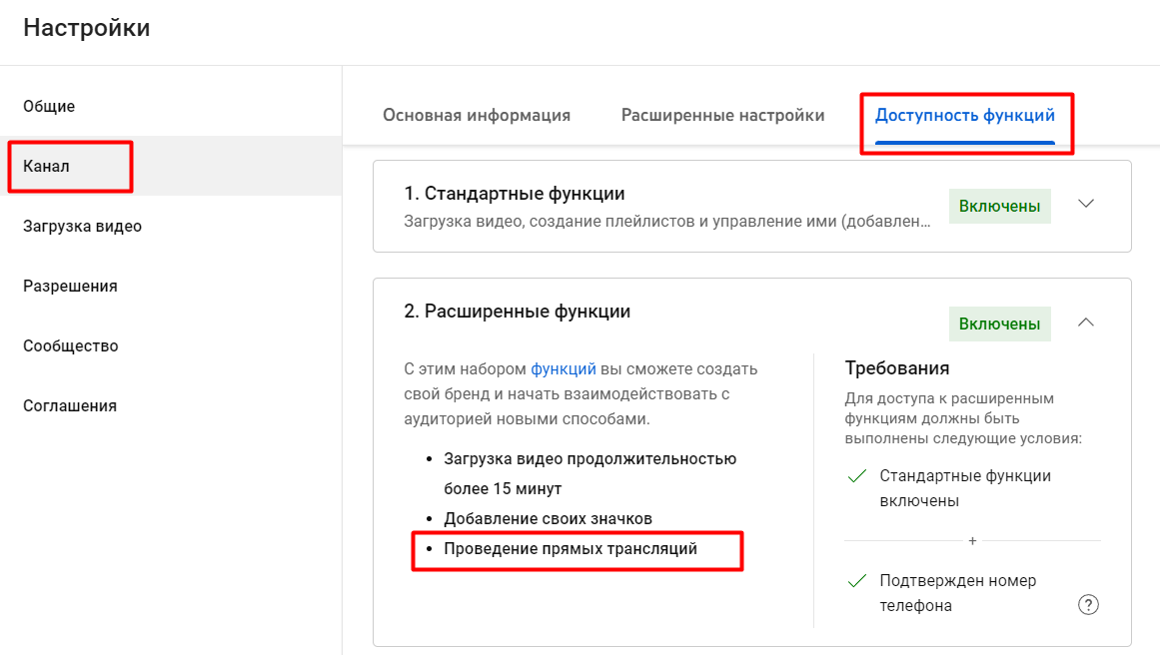Click the 1. Стандартные функции heading
The width and height of the screenshot is (1160, 655).
coord(515,193)
